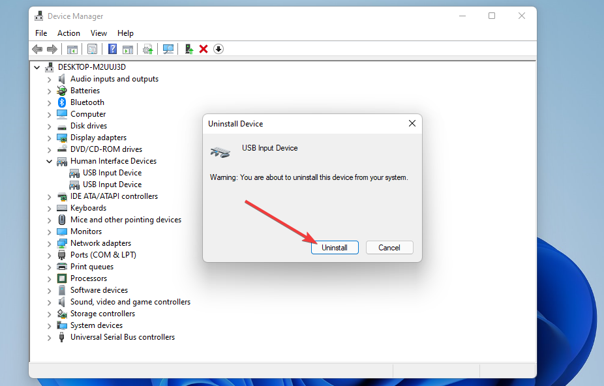The image size is (604, 386).
Task: Expand the Universal Serial Bus controllers category
Action: 49,337
